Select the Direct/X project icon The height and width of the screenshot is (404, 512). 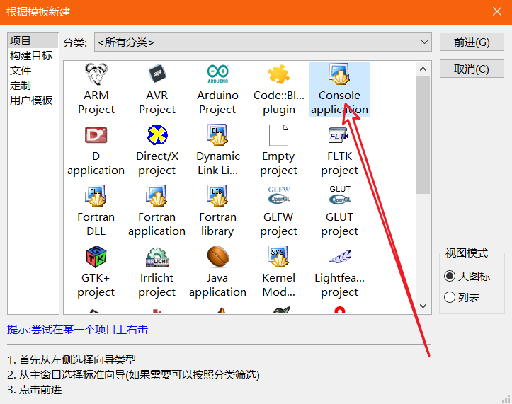[157, 134]
